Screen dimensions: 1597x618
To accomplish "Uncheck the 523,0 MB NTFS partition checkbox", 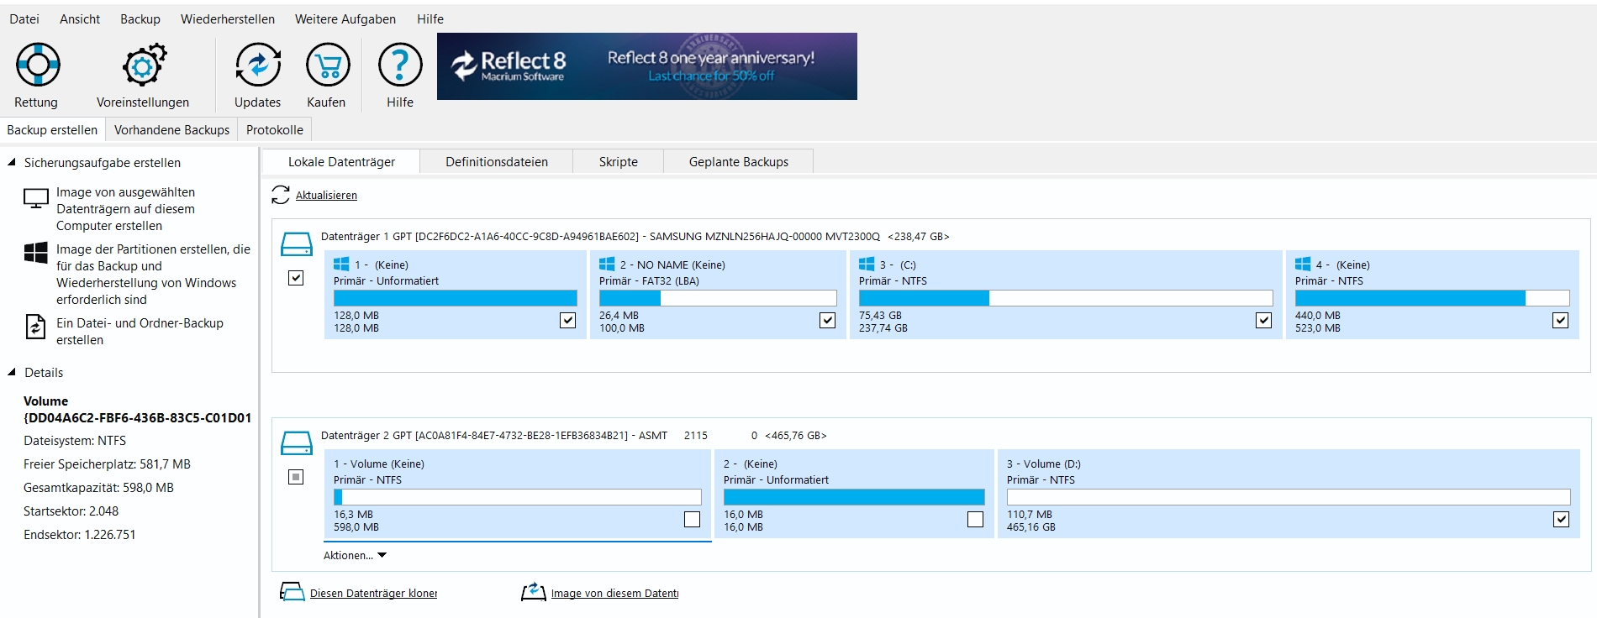I will [x=1561, y=320].
